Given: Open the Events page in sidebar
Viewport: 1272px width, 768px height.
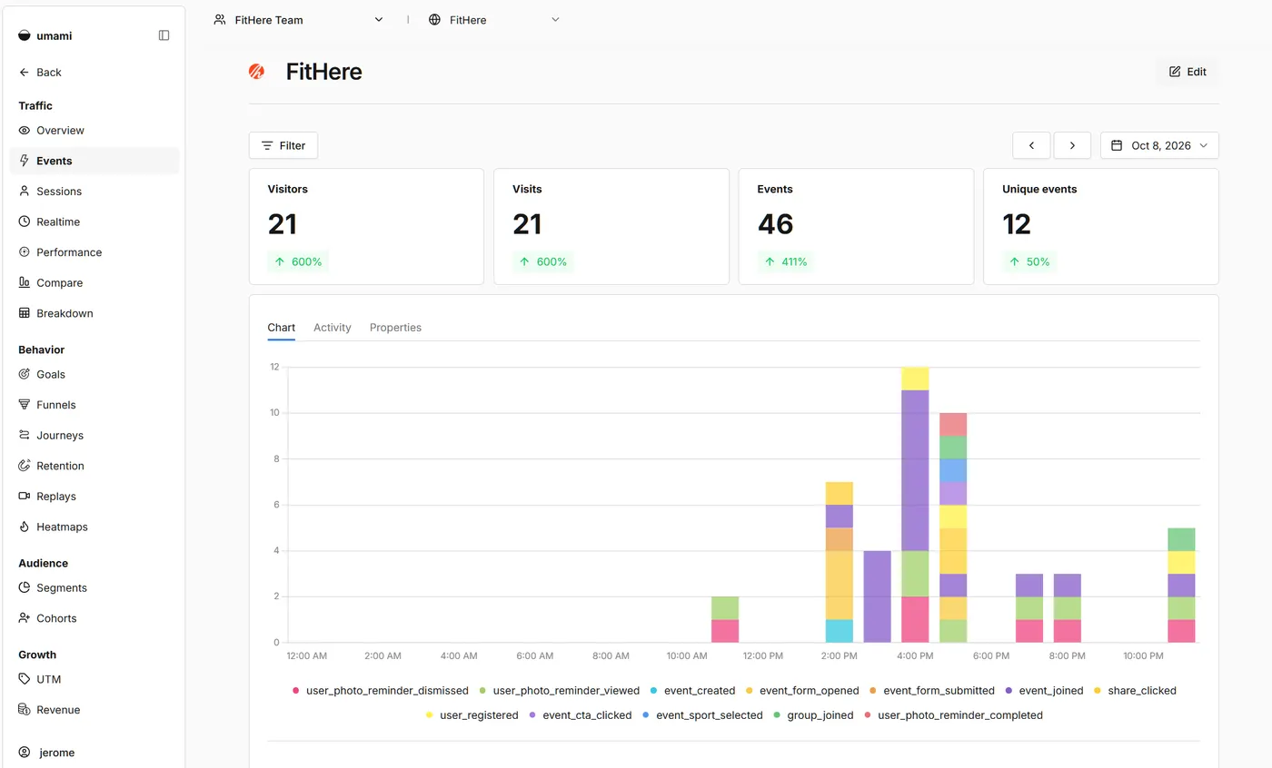Looking at the screenshot, I should [x=94, y=161].
